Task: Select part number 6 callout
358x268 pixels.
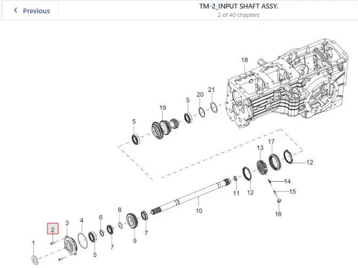Action: 101,217
